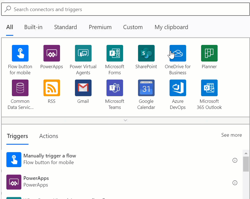Select the Triggers tab
250x199 pixels.
click(17, 136)
